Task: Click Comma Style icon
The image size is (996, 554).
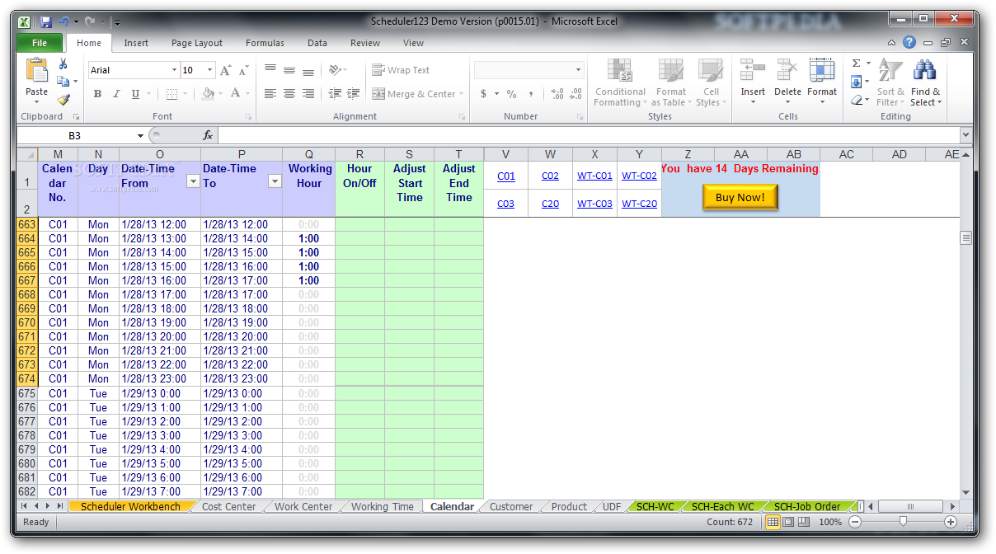Action: coord(531,94)
